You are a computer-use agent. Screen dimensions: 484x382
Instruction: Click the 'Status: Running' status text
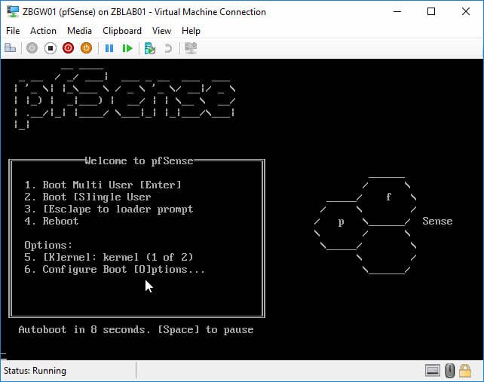coord(35,371)
